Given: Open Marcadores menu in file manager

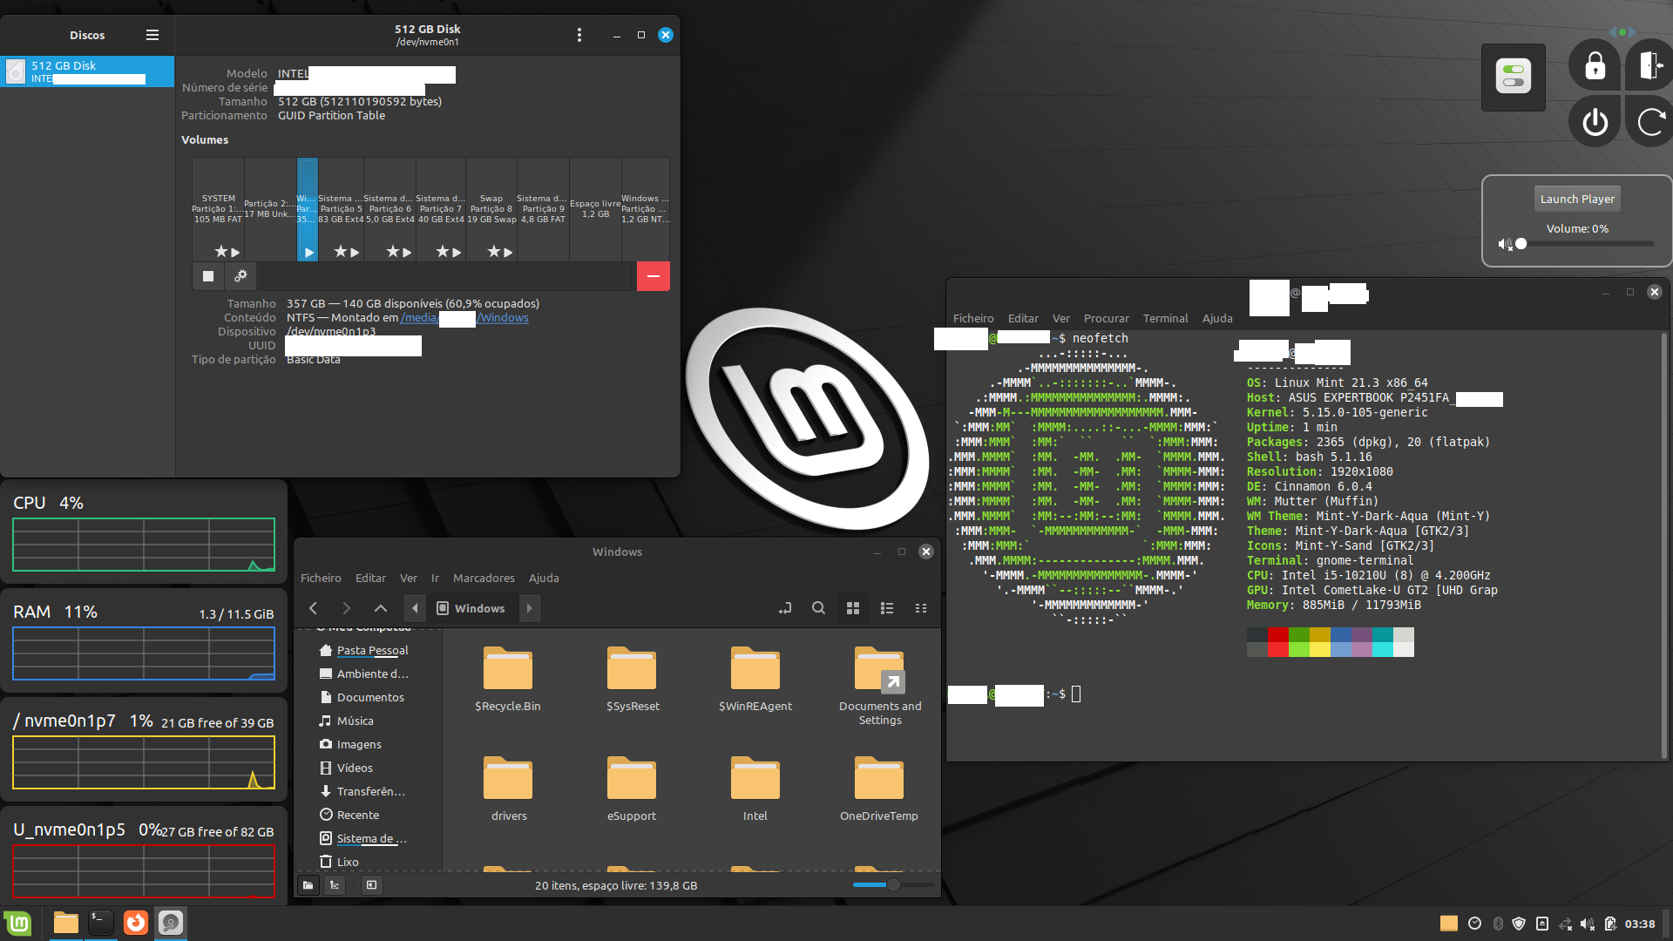Looking at the screenshot, I should click(x=484, y=578).
